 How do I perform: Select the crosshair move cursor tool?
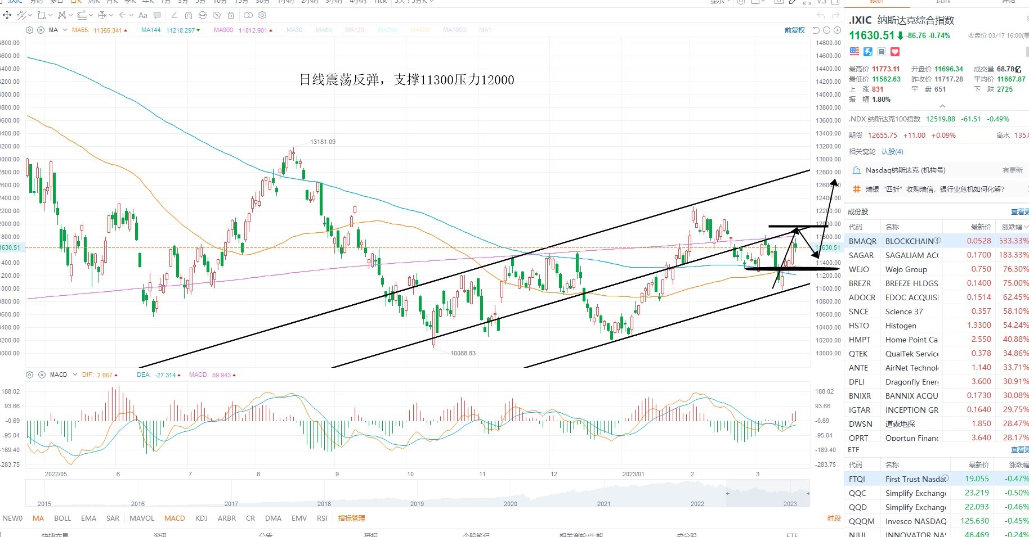[7, 15]
